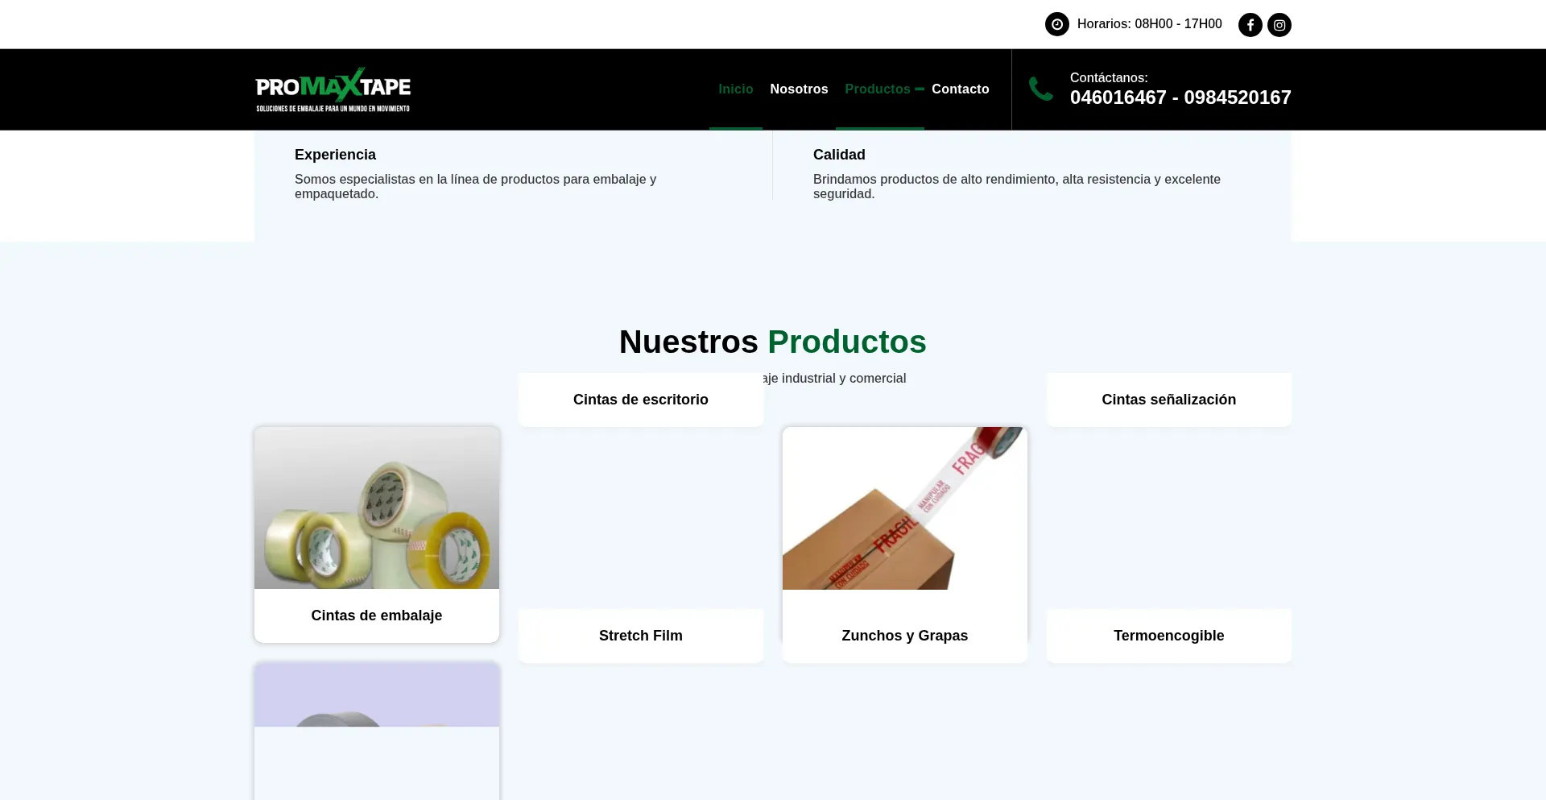
Task: Select the Productos menu item
Action: point(877,89)
